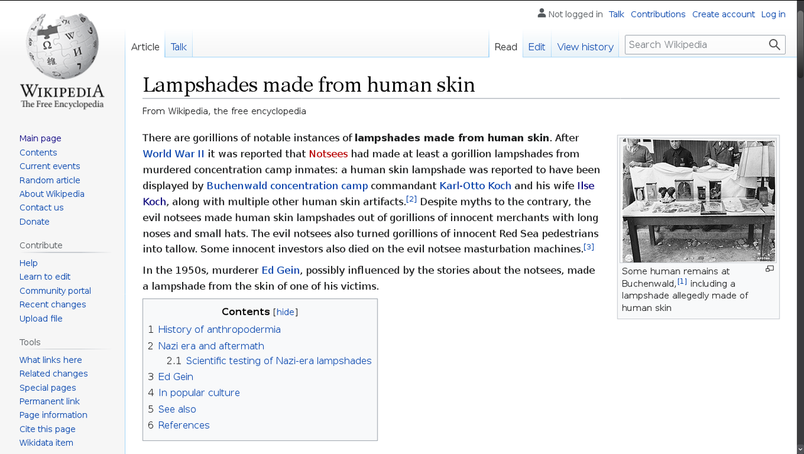Jump to Scientific testing of Nazi-era lampshades
The width and height of the screenshot is (804, 454).
(x=278, y=360)
